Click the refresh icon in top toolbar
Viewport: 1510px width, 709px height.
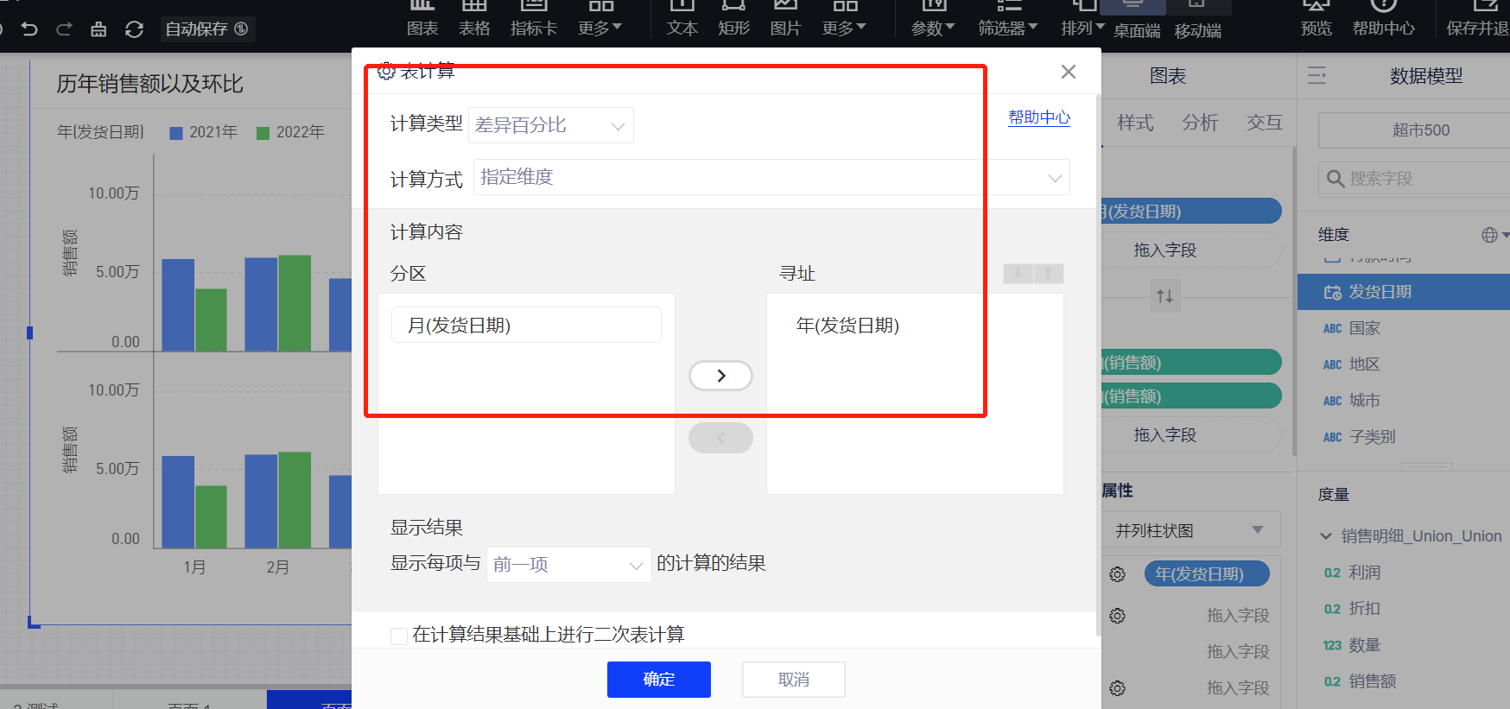coord(134,29)
